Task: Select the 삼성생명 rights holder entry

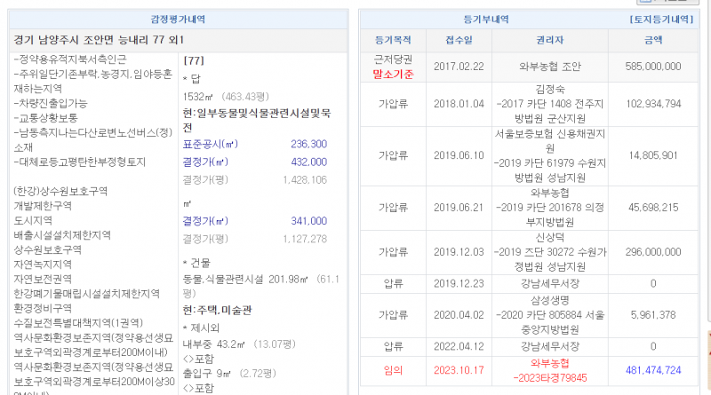Action: pyautogui.click(x=551, y=303)
